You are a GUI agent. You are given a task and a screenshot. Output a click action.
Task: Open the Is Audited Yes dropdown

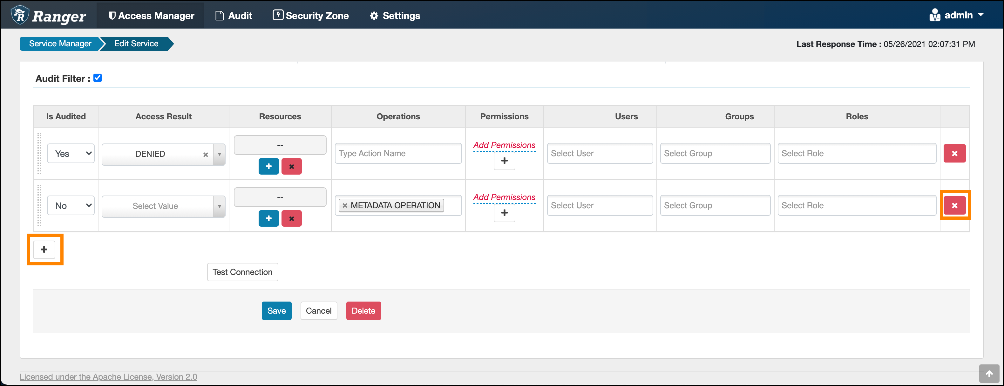(x=71, y=153)
